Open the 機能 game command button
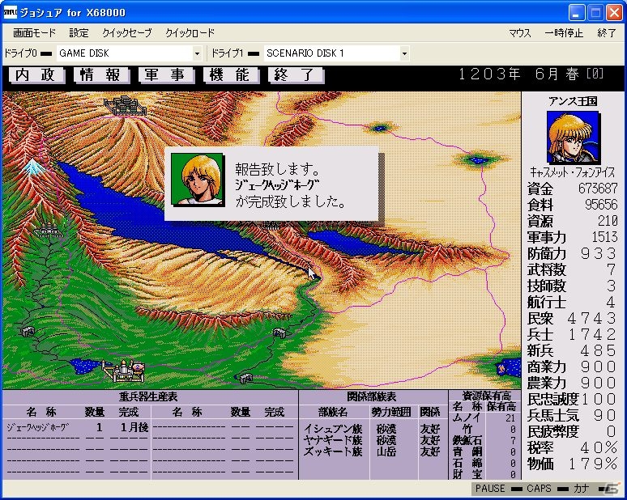 [x=230, y=74]
